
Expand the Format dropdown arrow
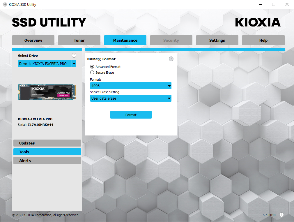pyautogui.click(x=169, y=86)
